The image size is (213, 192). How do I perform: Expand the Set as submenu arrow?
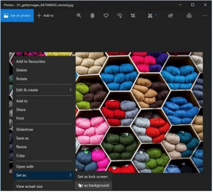pyautogui.click(x=70, y=175)
